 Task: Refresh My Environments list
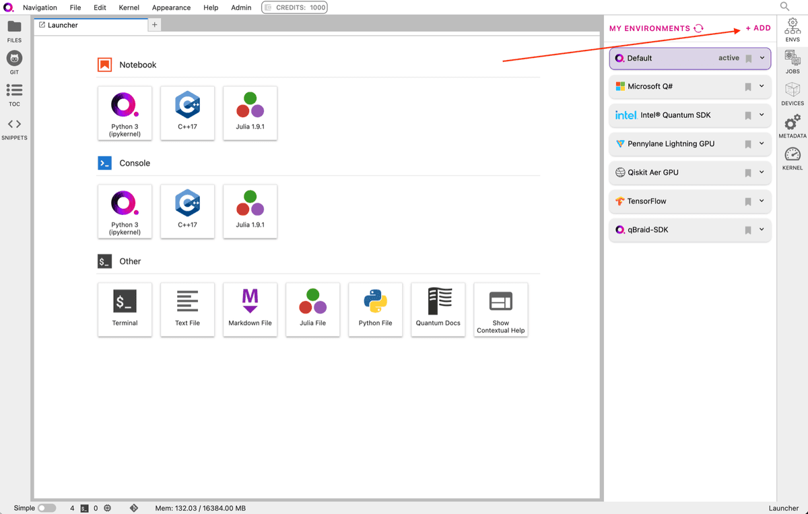[698, 28]
